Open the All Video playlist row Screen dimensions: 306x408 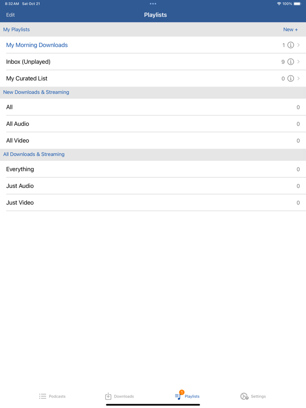click(x=153, y=140)
